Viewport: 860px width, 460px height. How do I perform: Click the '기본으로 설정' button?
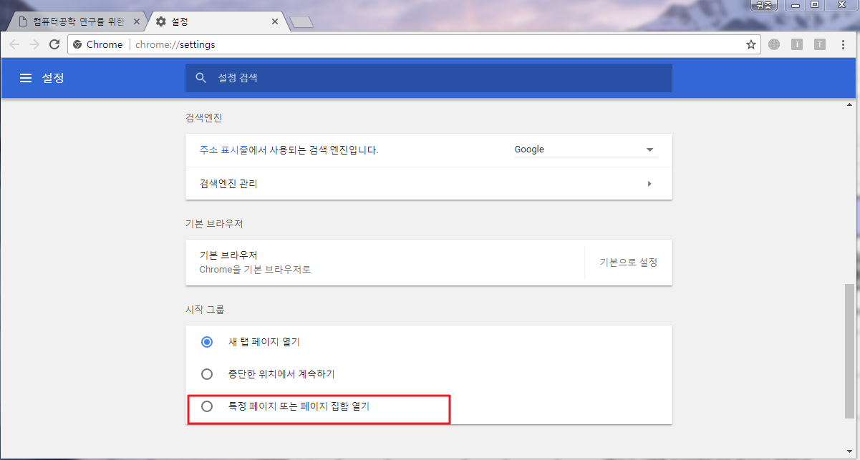(628, 263)
